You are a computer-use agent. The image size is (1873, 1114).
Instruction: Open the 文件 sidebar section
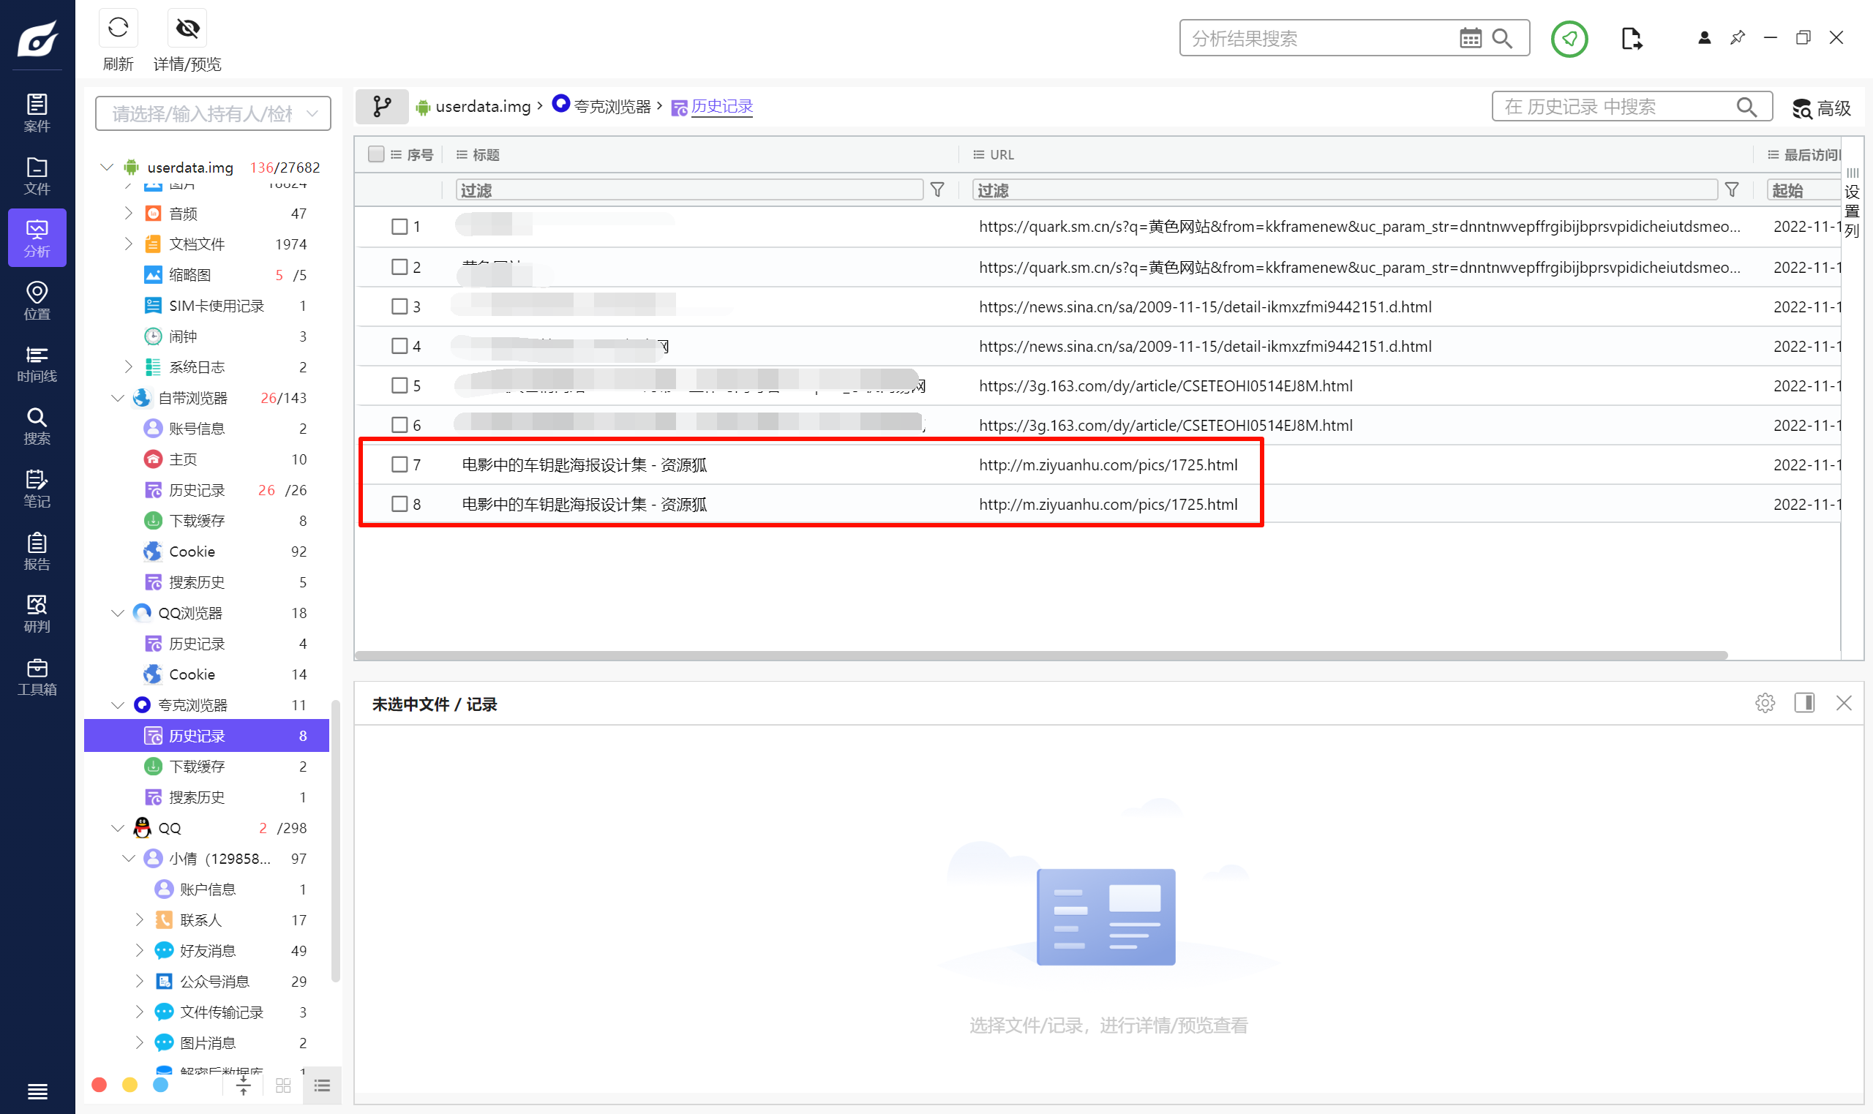coord(37,176)
